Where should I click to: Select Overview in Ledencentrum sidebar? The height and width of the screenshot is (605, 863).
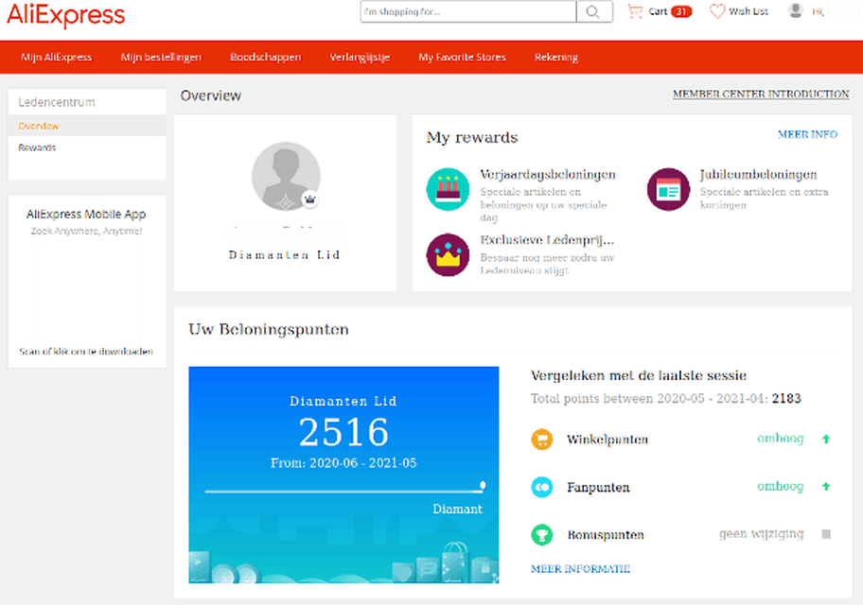coord(87,126)
